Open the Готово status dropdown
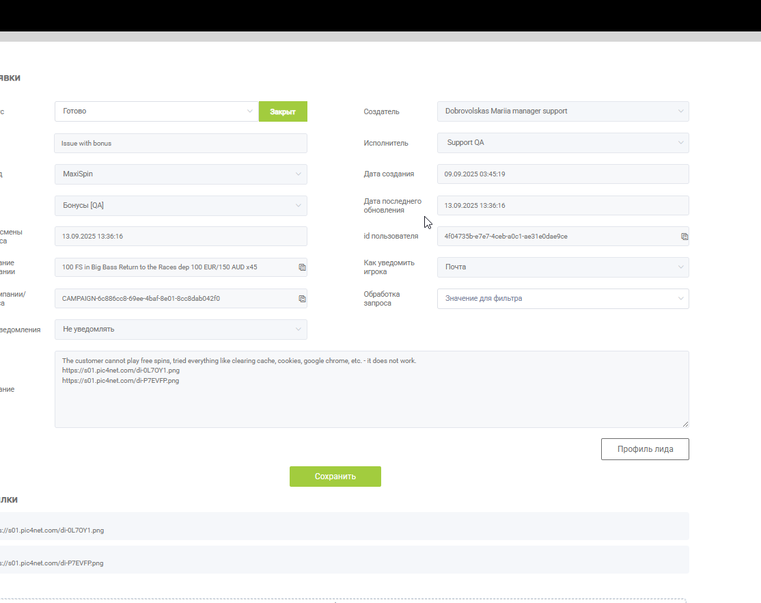This screenshot has height=603, width=761. tap(156, 111)
